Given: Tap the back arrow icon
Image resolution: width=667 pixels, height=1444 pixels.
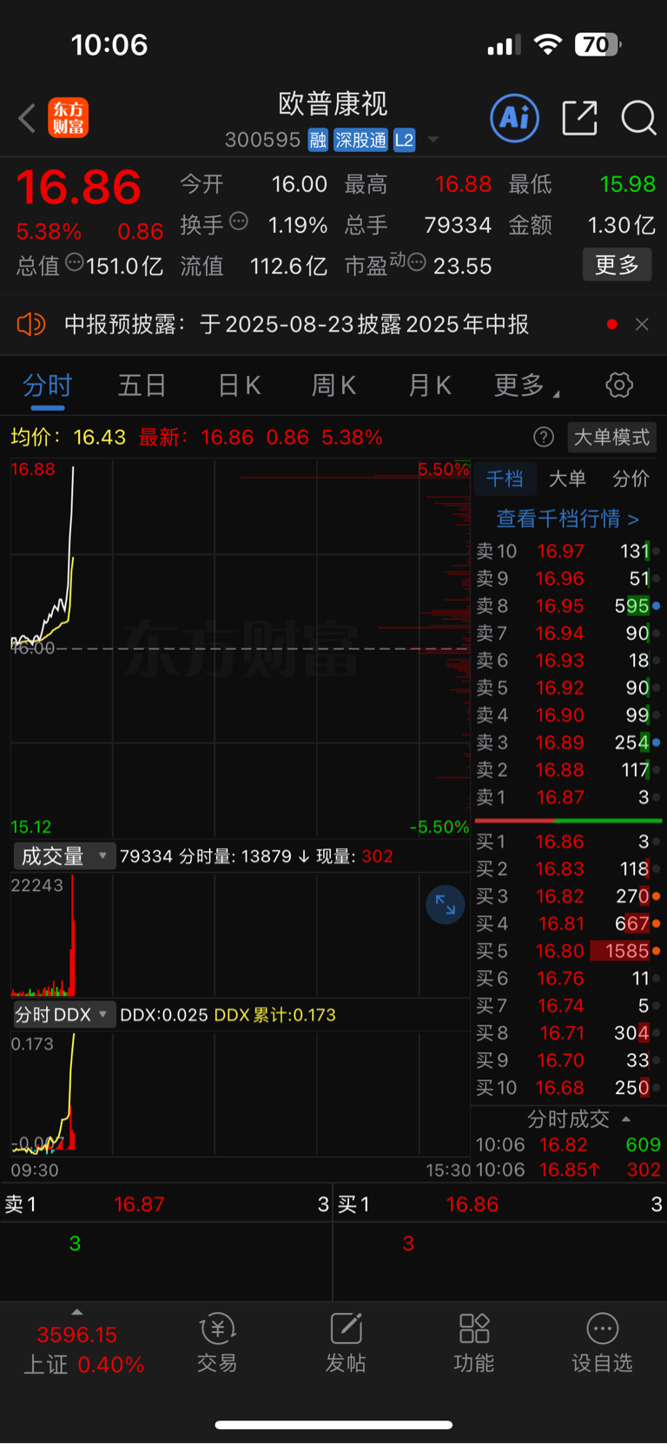Looking at the screenshot, I should point(27,118).
